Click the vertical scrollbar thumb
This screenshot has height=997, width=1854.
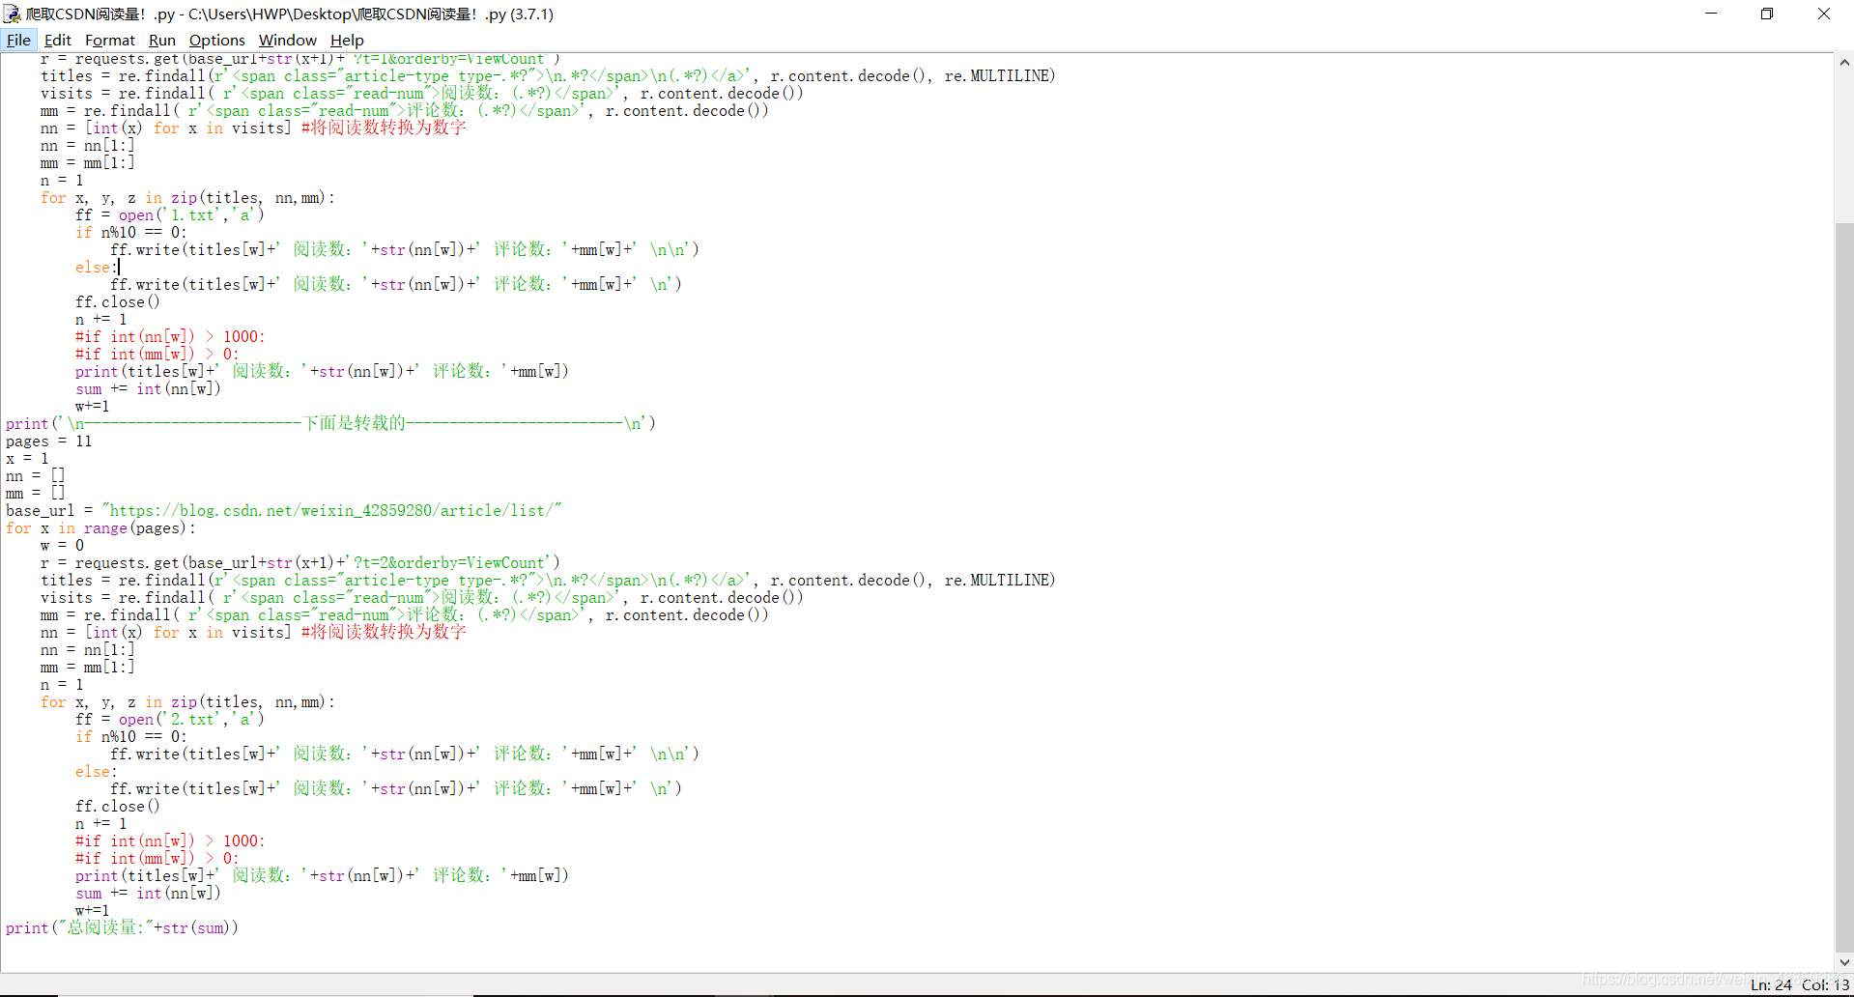point(1844,587)
